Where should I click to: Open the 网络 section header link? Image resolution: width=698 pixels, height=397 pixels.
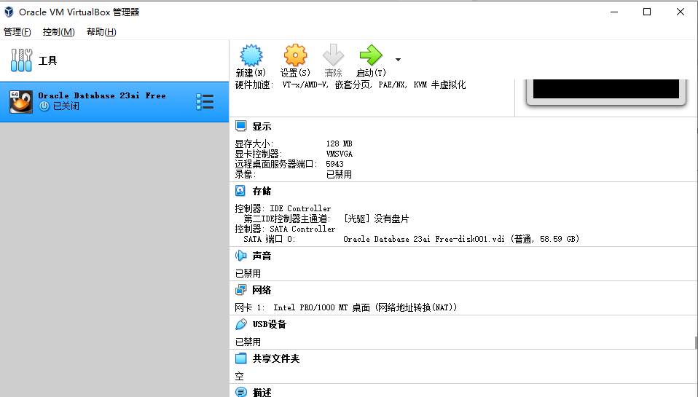pyautogui.click(x=262, y=290)
